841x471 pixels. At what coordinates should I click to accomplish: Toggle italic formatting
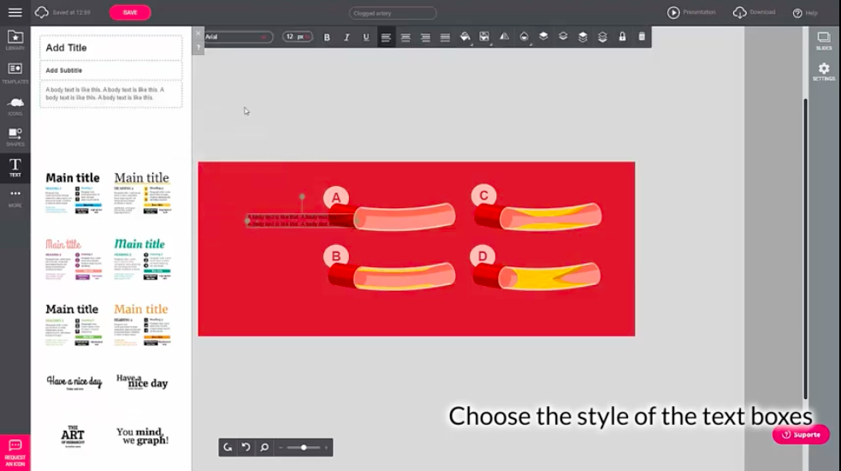tap(346, 37)
